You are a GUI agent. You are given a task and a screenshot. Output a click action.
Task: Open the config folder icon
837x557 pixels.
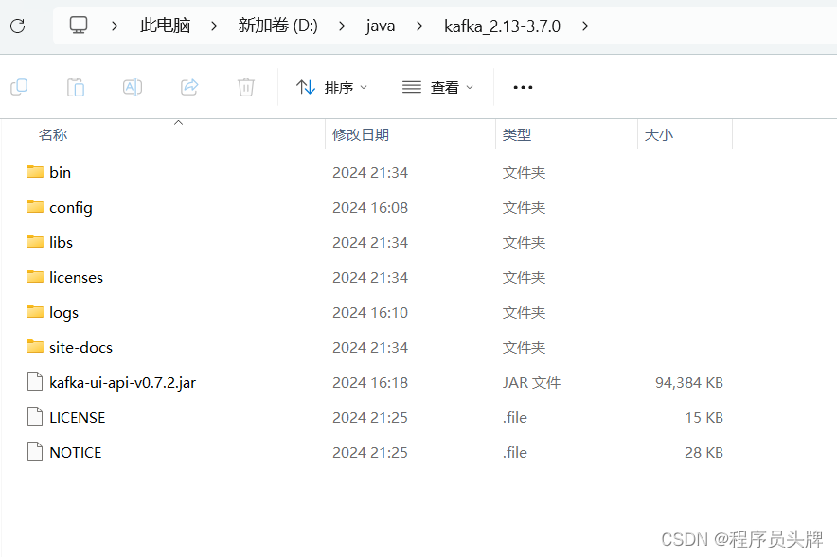pos(33,206)
